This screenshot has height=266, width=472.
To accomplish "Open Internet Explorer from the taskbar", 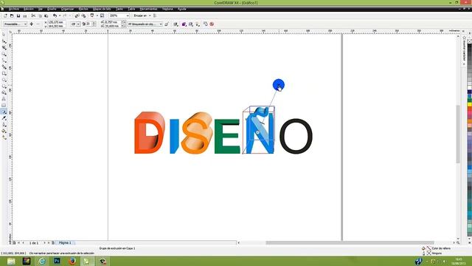I will click(41, 261).
